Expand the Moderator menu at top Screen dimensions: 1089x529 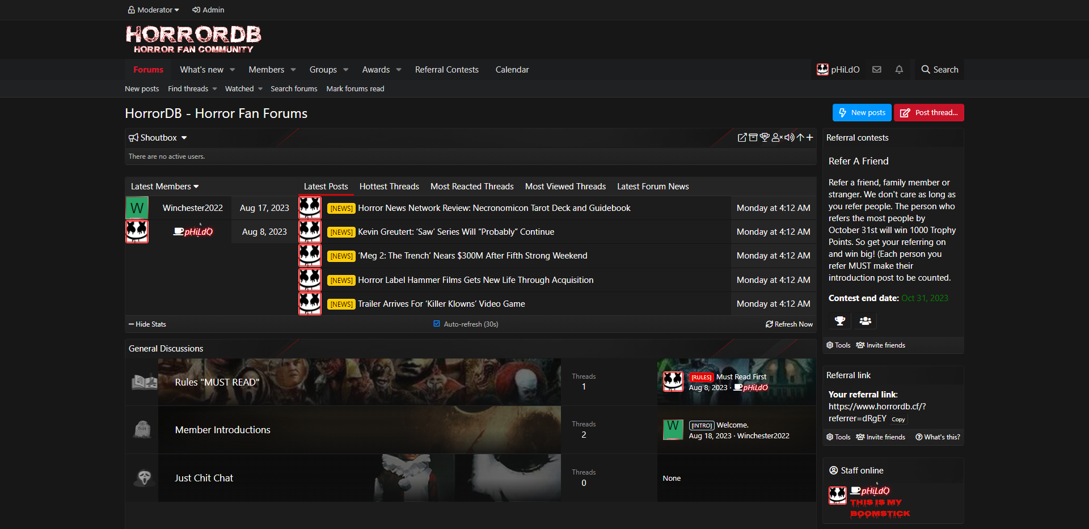point(154,10)
